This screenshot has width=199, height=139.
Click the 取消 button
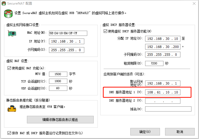180,132
